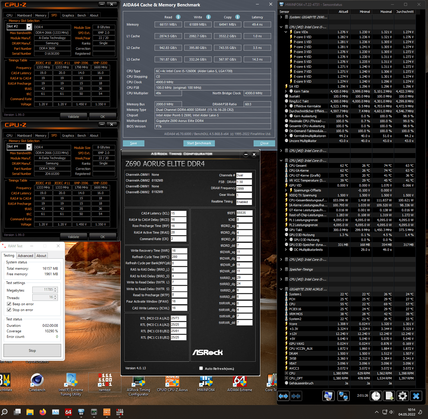This screenshot has width=428, height=419.
Task: Open Slot #4 memory slot dropdown
Action: [x=29, y=147]
